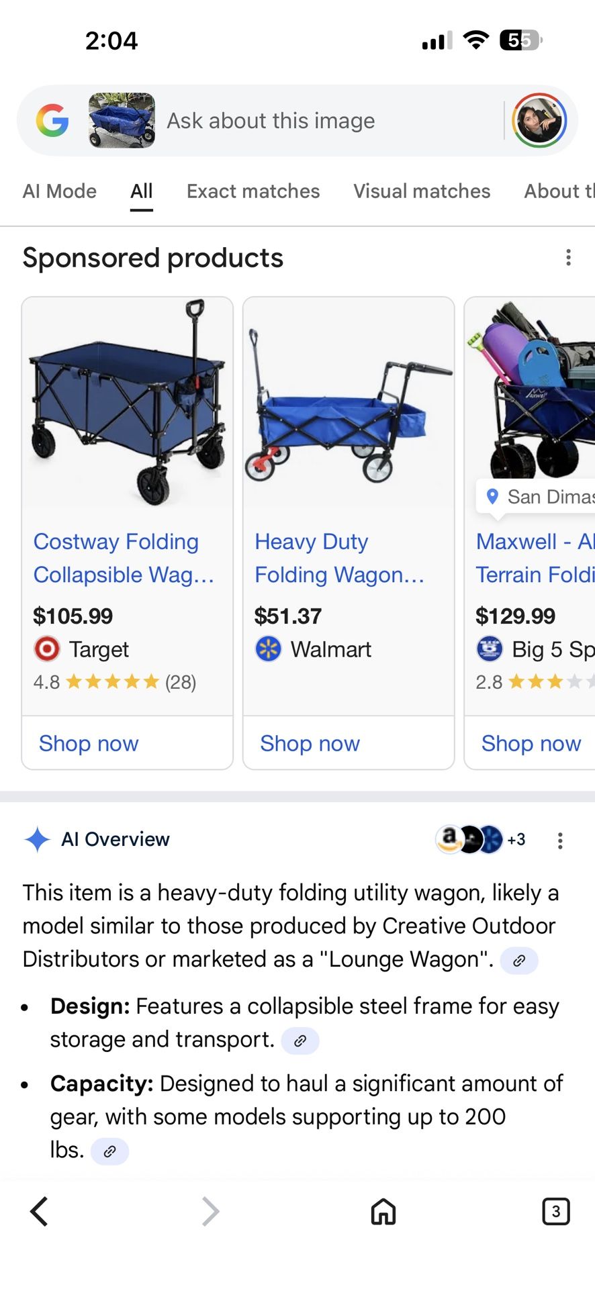Open the Heavy Duty Folding Wagon link
Viewport: 595px width, 1289px height.
point(339,558)
